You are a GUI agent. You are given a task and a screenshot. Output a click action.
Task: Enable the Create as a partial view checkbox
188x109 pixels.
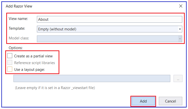[x=10, y=56]
